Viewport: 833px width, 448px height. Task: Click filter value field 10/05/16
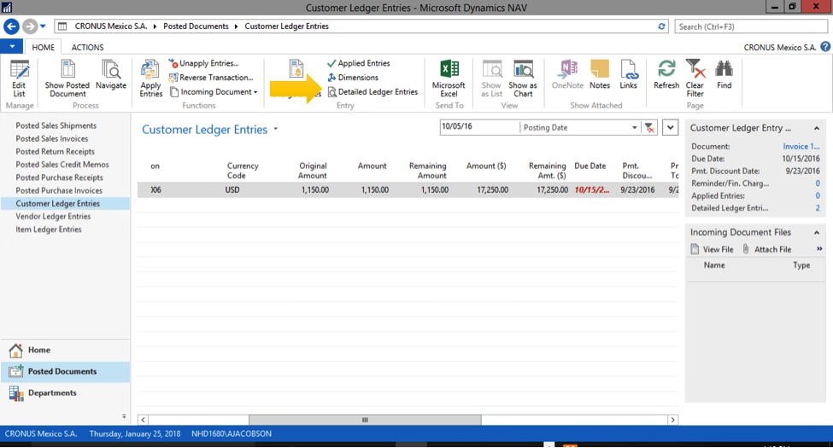click(x=479, y=127)
